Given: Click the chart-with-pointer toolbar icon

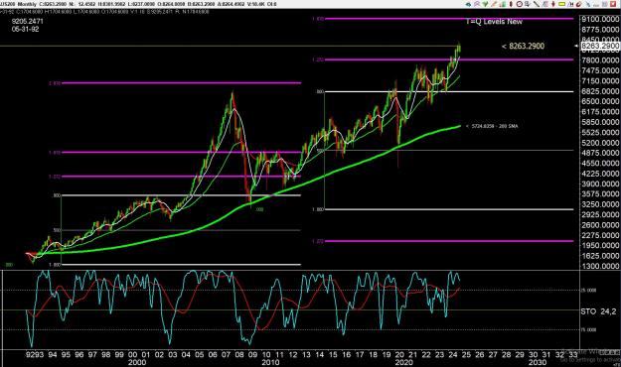Looking at the screenshot, I should click(x=528, y=4).
